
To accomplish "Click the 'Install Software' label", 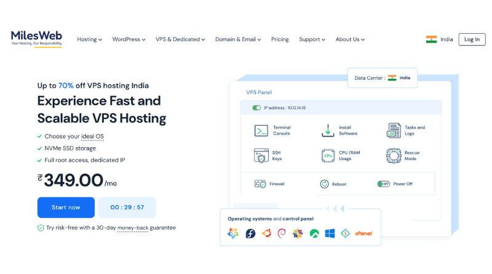I will pos(348,131).
